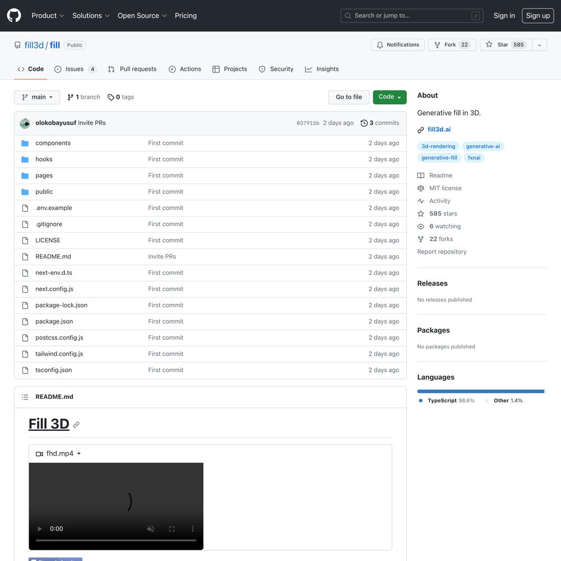561x561 pixels.
Task: Click the Fork button
Action: pos(452,45)
